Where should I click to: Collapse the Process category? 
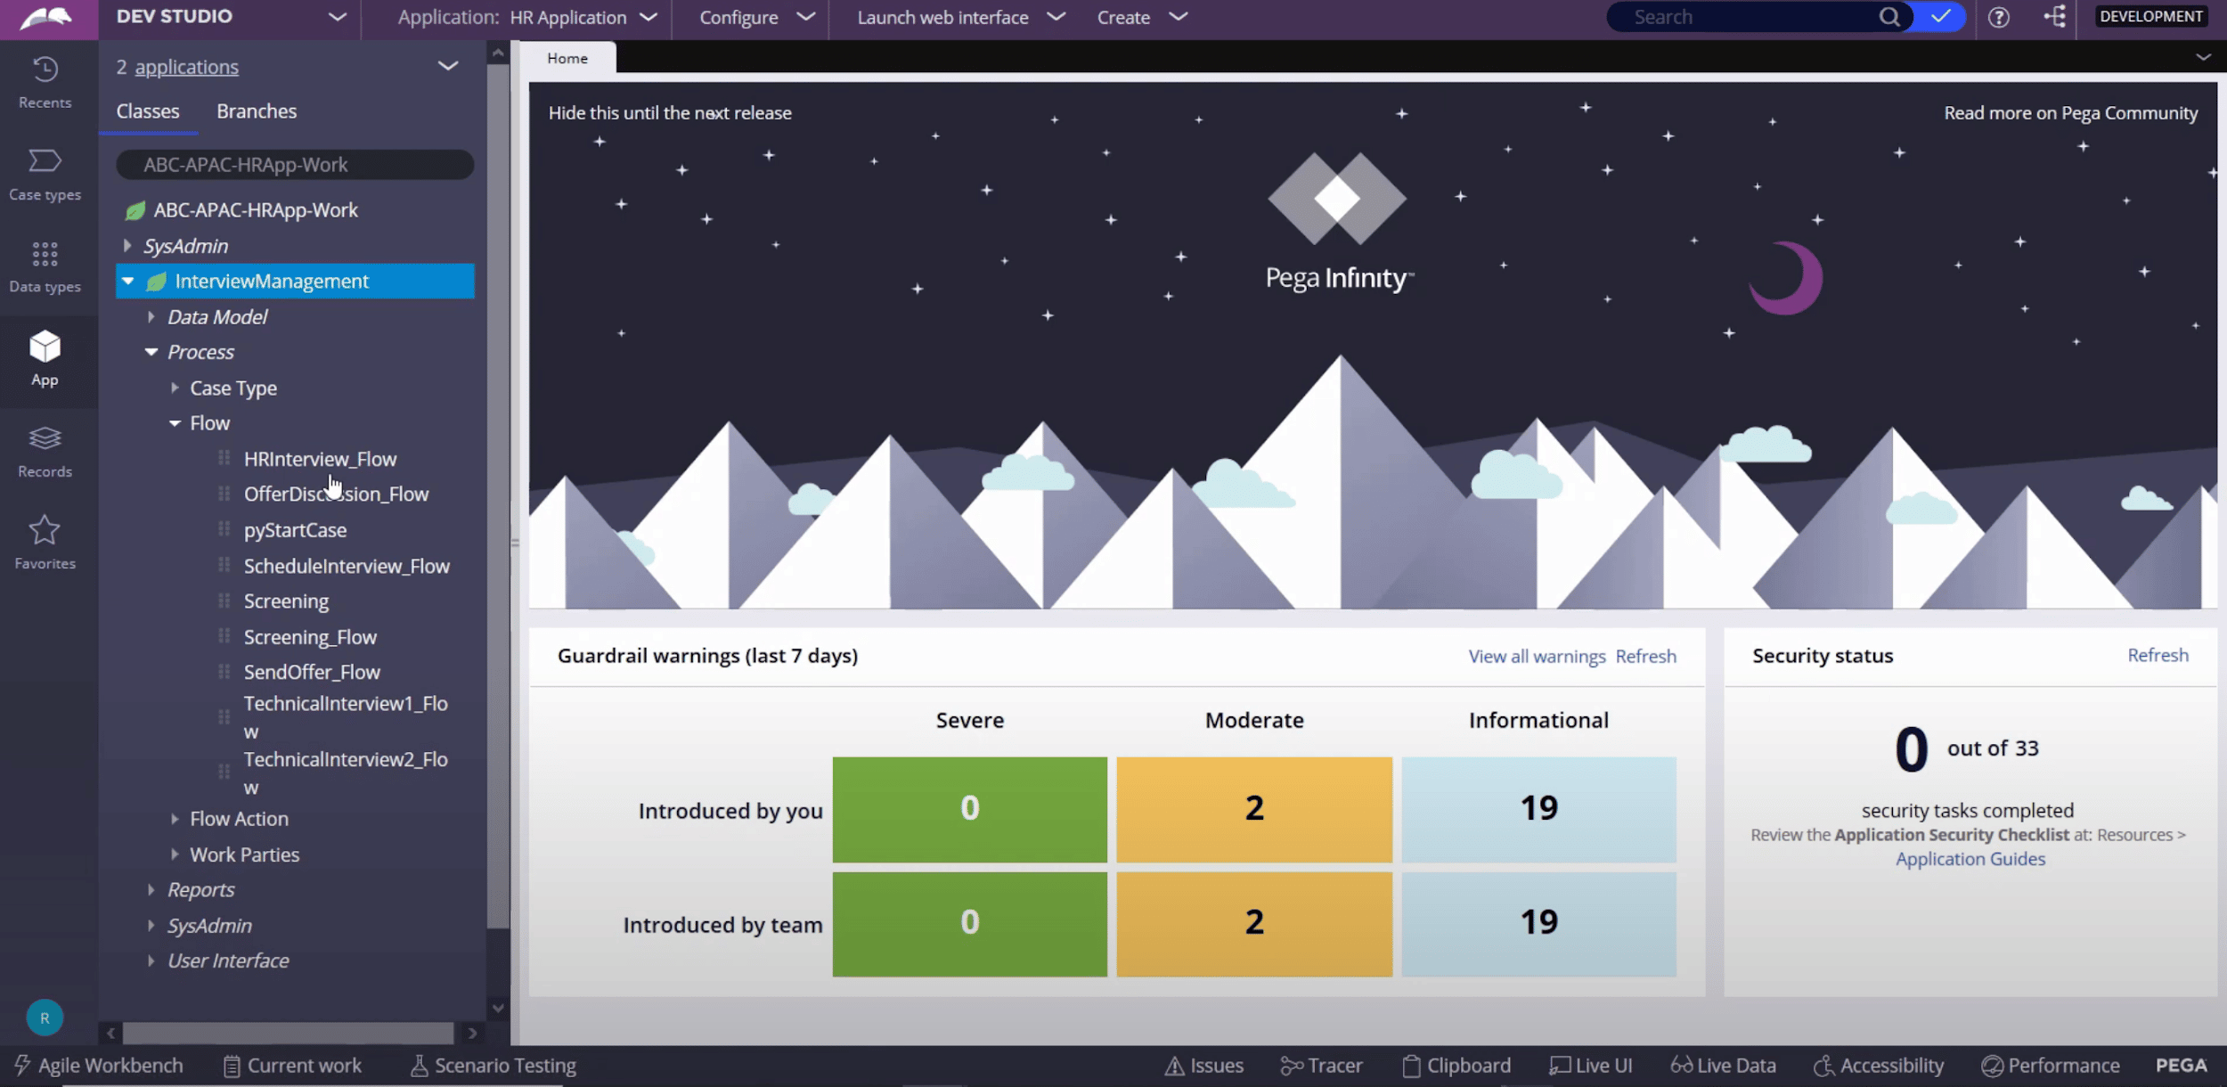(x=151, y=352)
